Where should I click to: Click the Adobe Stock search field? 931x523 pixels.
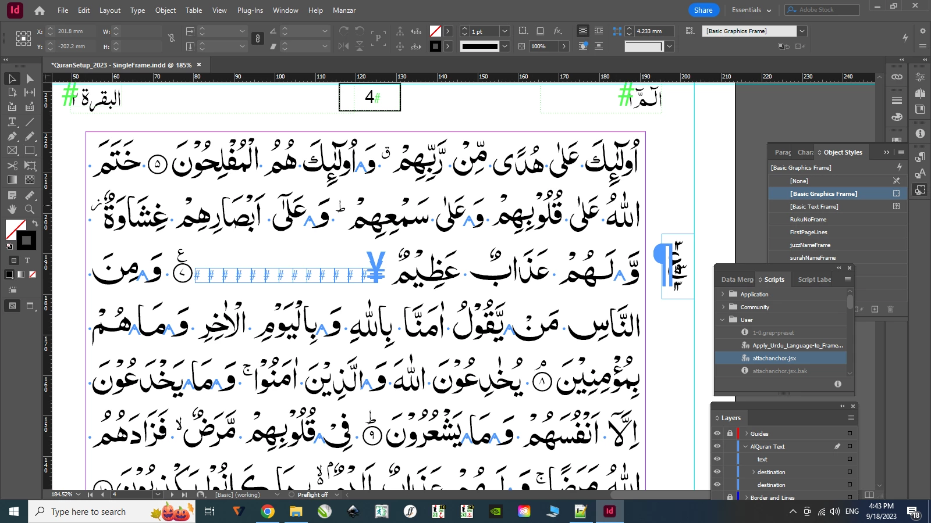(822, 10)
